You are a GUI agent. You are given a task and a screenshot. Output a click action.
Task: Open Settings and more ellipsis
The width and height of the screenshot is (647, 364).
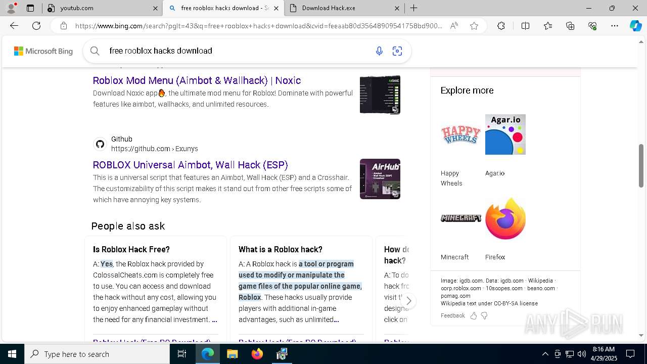tap(615, 26)
